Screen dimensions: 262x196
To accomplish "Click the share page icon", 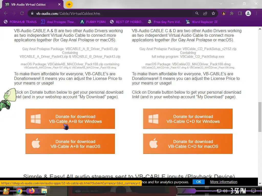I will point(205,13).
